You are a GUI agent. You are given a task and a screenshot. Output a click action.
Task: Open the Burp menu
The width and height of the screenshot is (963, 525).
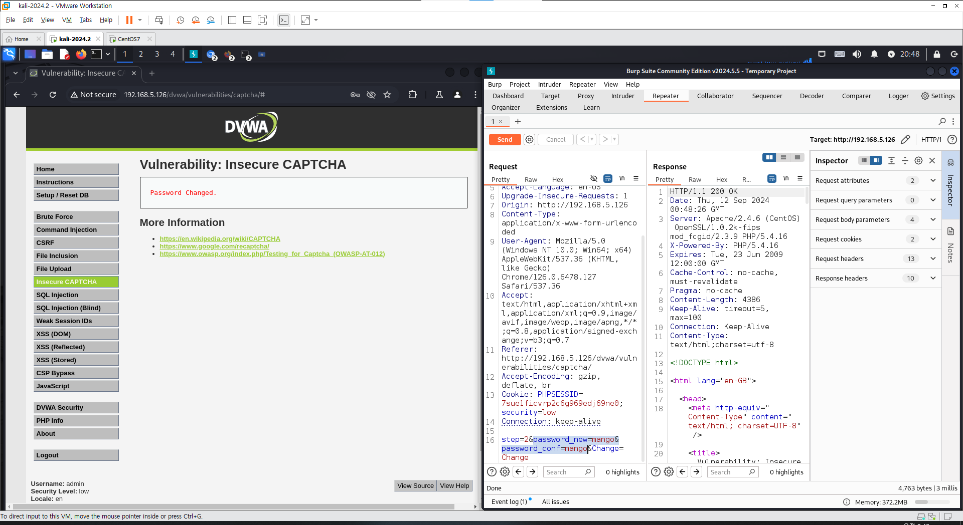(x=495, y=84)
